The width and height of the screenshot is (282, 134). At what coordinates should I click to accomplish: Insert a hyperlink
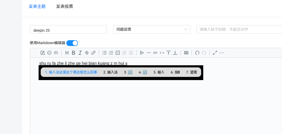tap(93, 53)
